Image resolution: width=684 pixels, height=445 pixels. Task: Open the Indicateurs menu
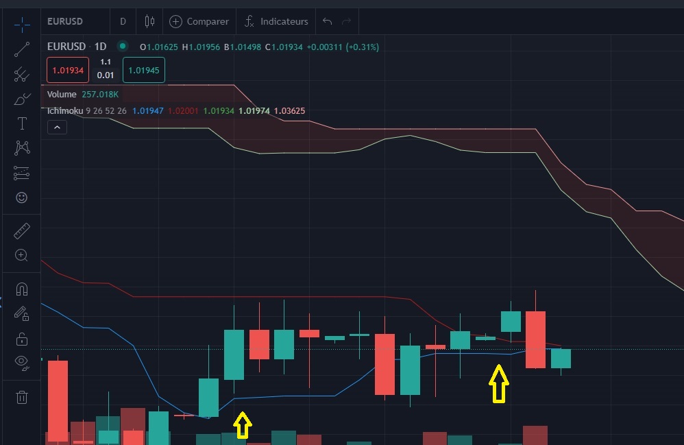click(276, 21)
